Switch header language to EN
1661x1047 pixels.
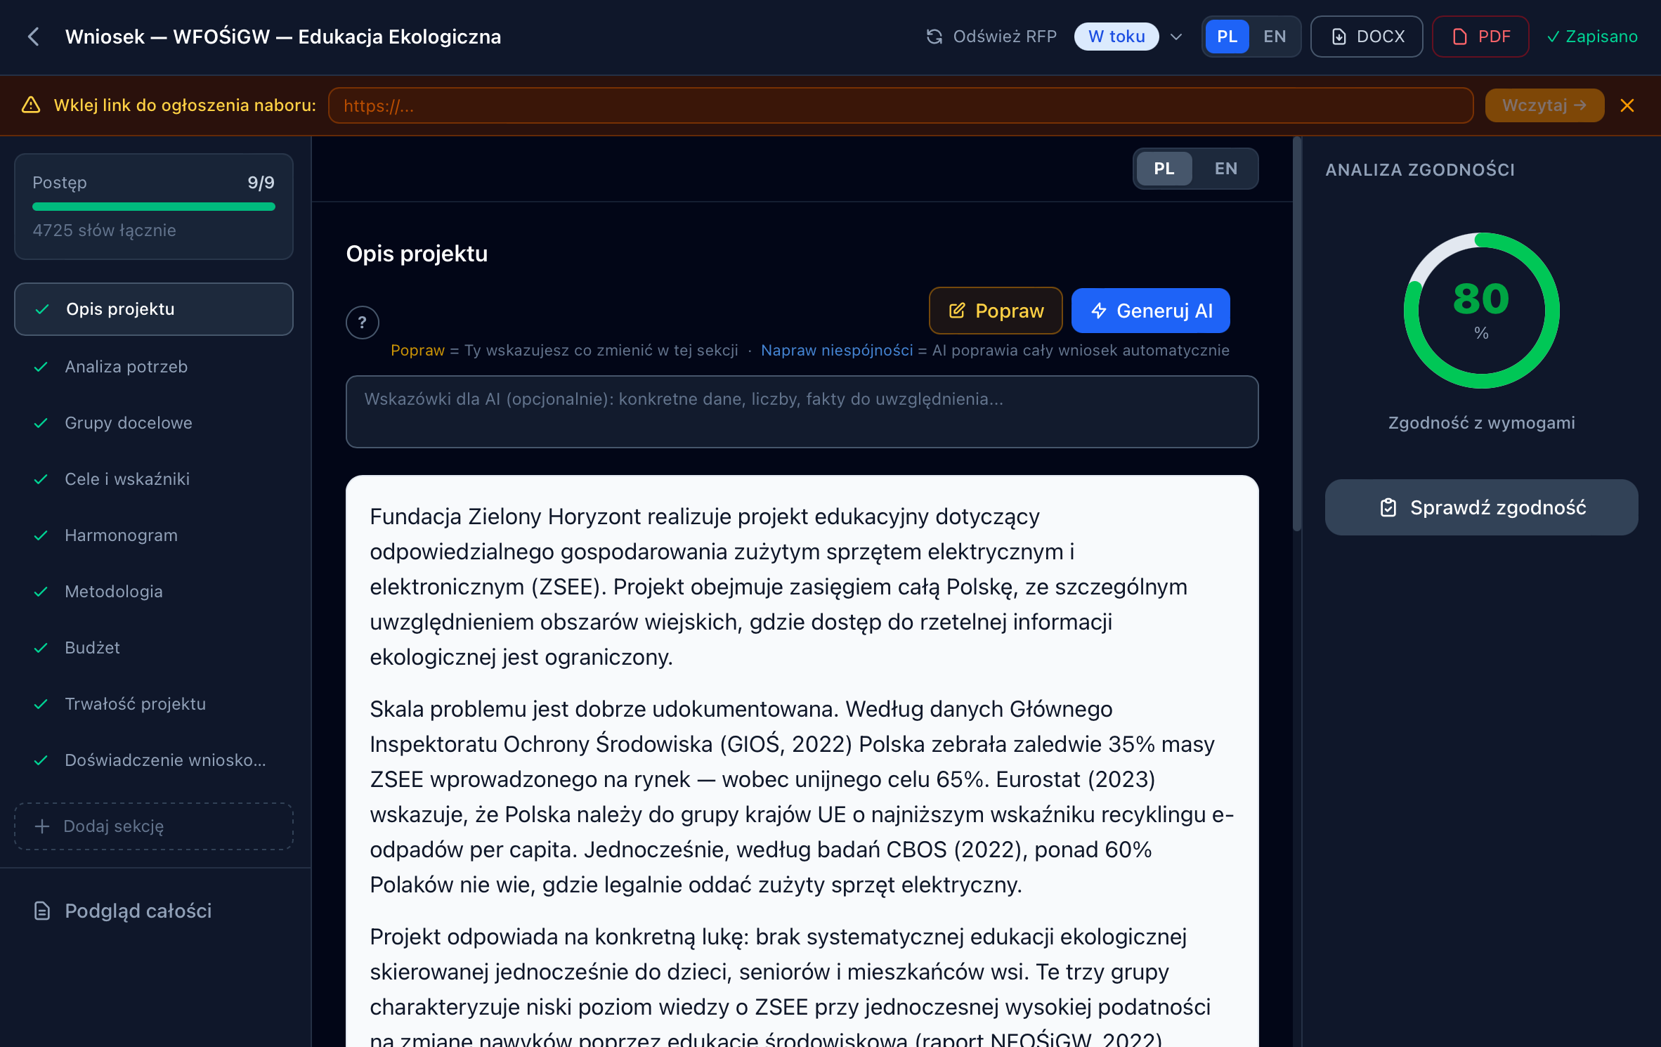tap(1275, 37)
